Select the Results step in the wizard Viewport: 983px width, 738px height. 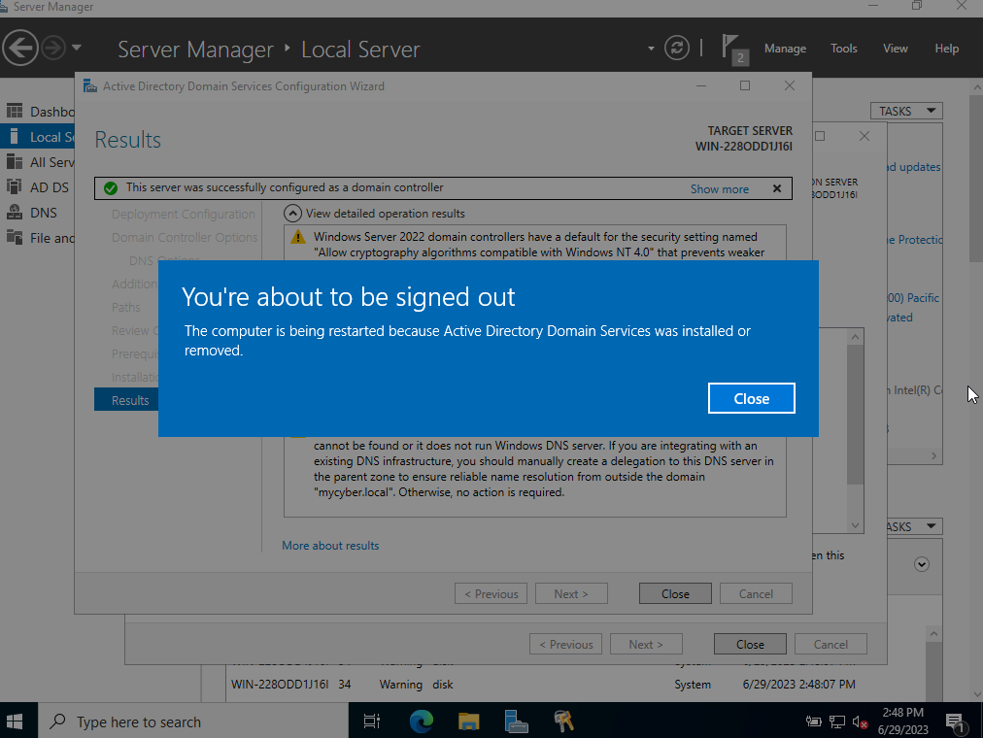pos(126,400)
